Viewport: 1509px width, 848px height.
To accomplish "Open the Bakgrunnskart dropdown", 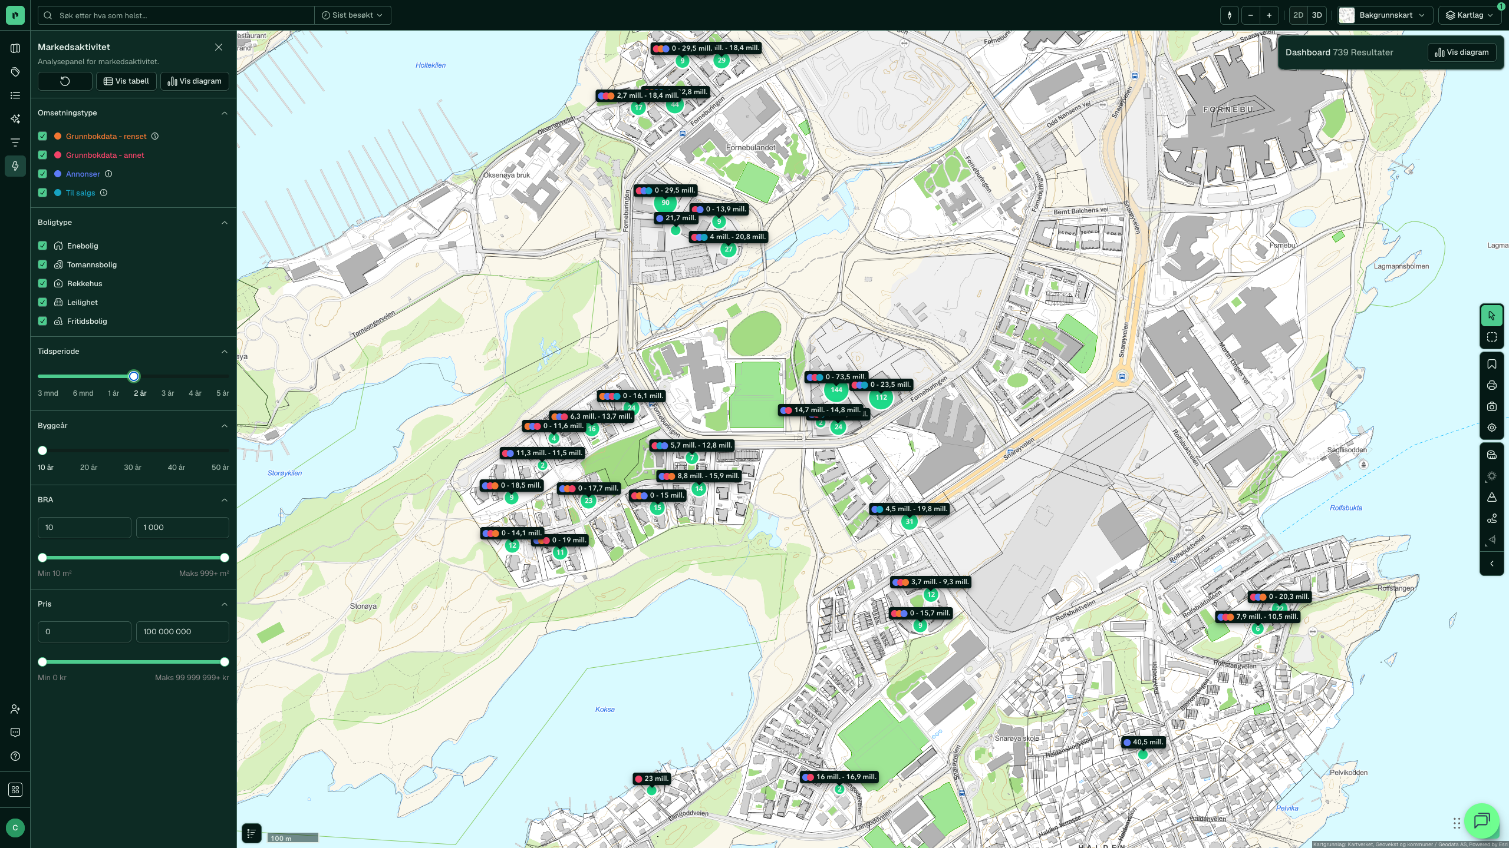I will click(x=1385, y=15).
